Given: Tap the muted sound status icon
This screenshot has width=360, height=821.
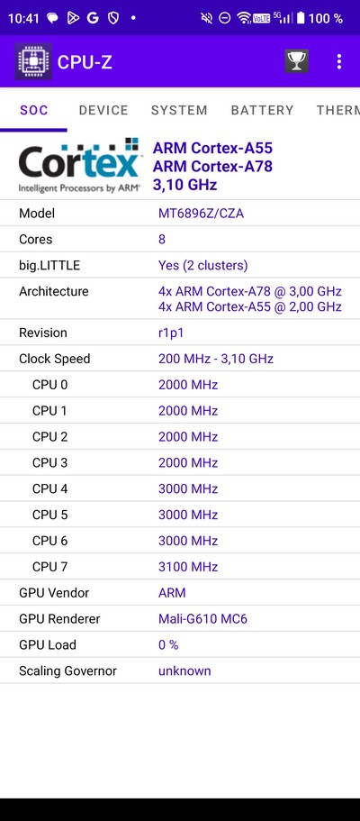Looking at the screenshot, I should pos(207,18).
